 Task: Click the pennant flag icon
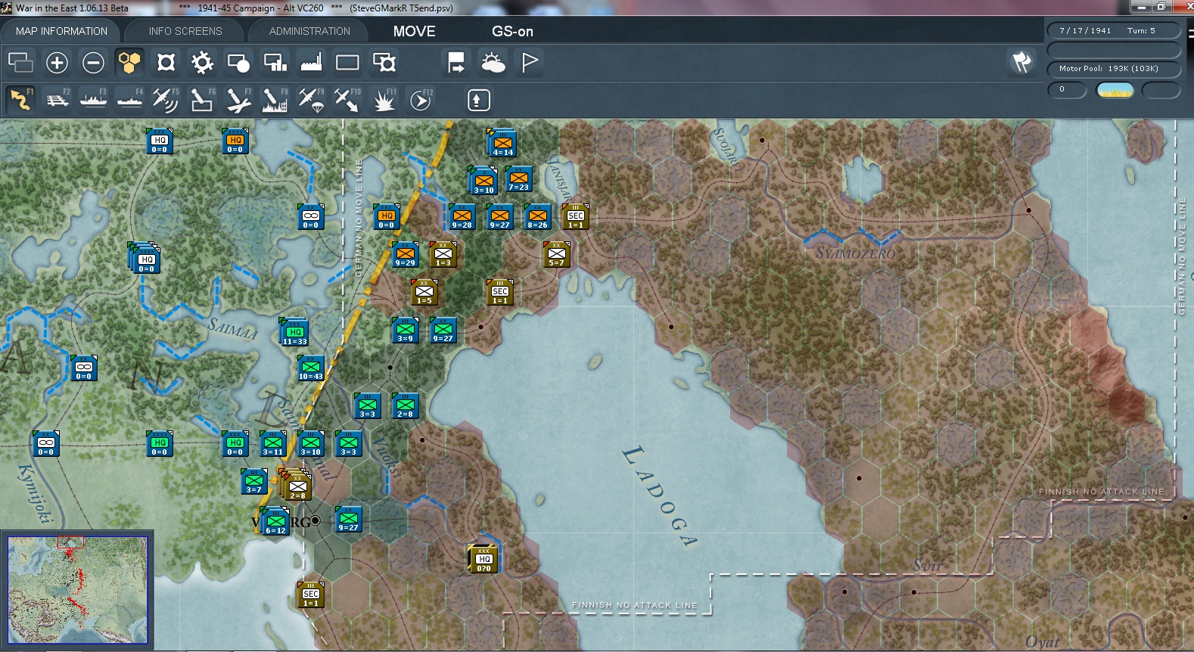point(529,62)
